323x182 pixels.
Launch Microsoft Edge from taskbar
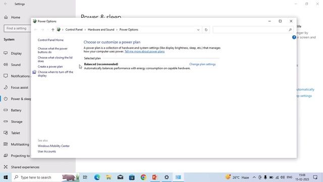pyautogui.click(x=97, y=177)
